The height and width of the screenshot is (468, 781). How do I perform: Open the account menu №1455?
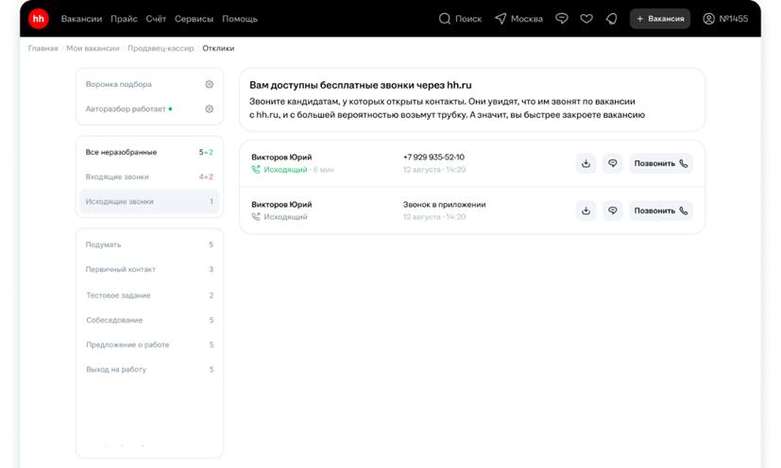coord(725,19)
